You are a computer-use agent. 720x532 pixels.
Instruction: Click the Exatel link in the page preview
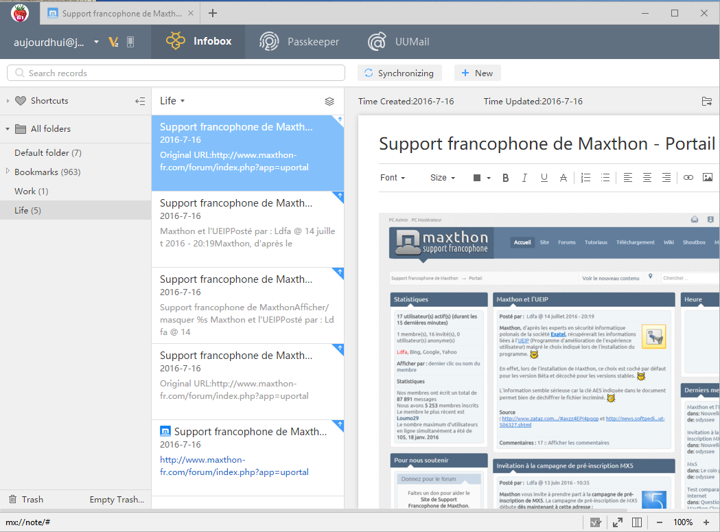[x=558, y=334]
